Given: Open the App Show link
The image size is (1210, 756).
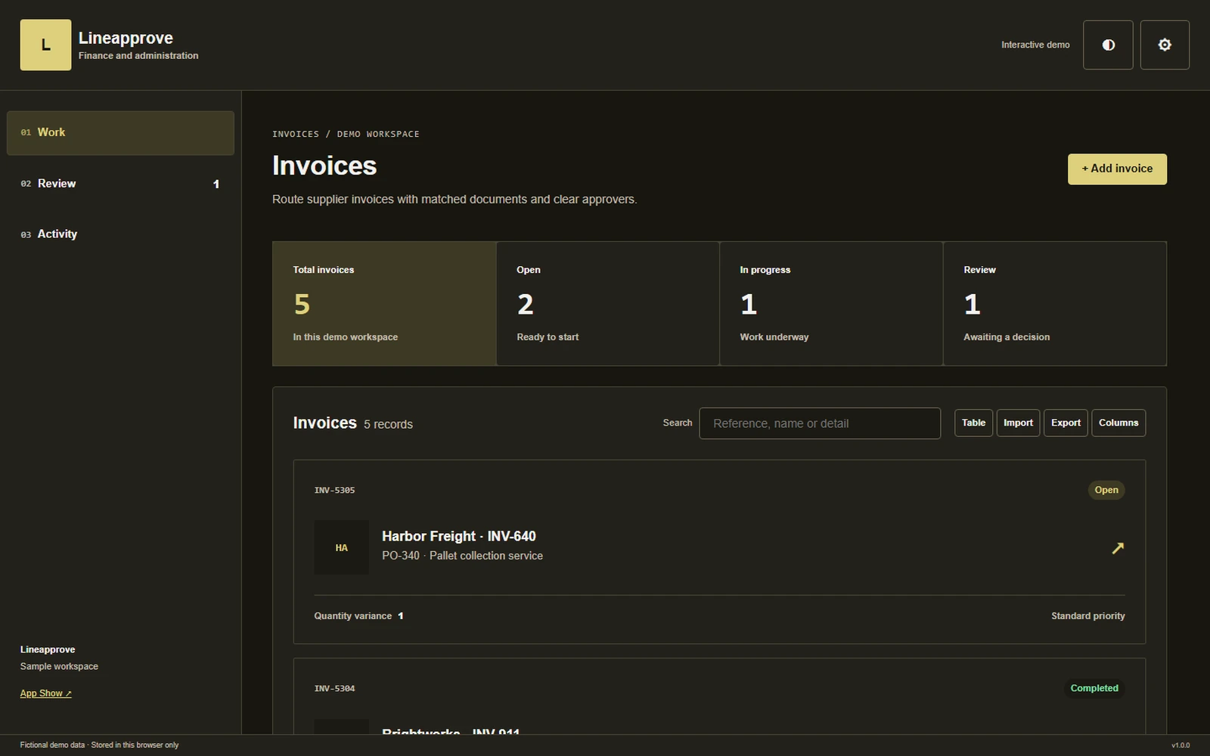Looking at the screenshot, I should coord(45,693).
